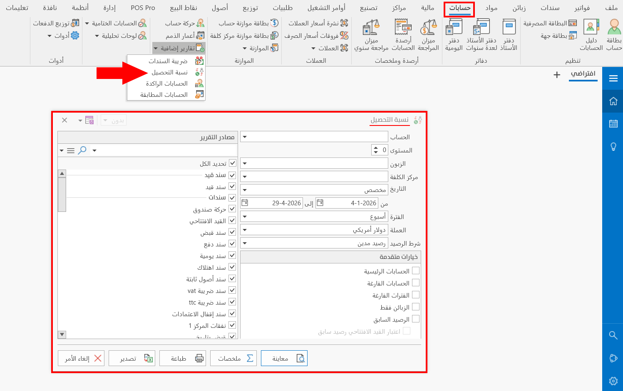Image resolution: width=623 pixels, height=391 pixels.
Task: Click home icon in sidebar
Action: point(613,101)
